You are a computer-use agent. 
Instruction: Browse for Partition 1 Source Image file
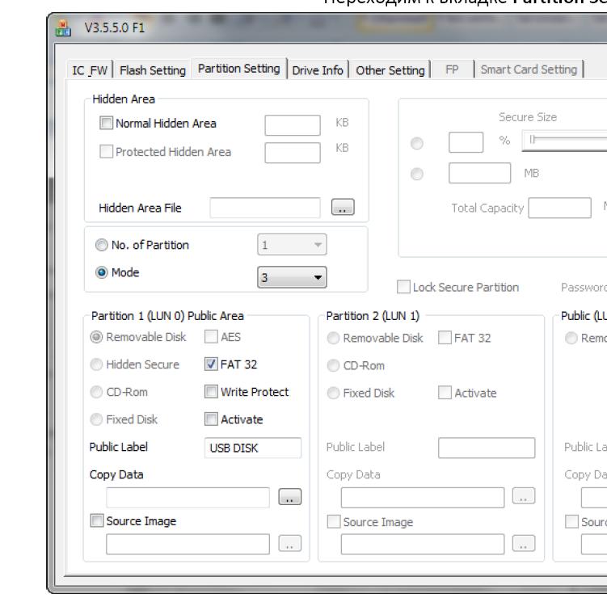click(x=290, y=543)
